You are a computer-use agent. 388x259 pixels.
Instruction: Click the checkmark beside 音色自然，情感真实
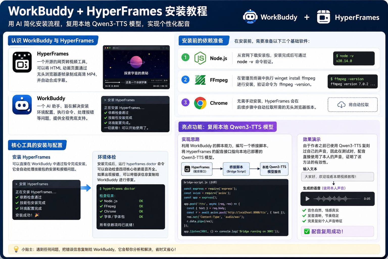(304, 210)
